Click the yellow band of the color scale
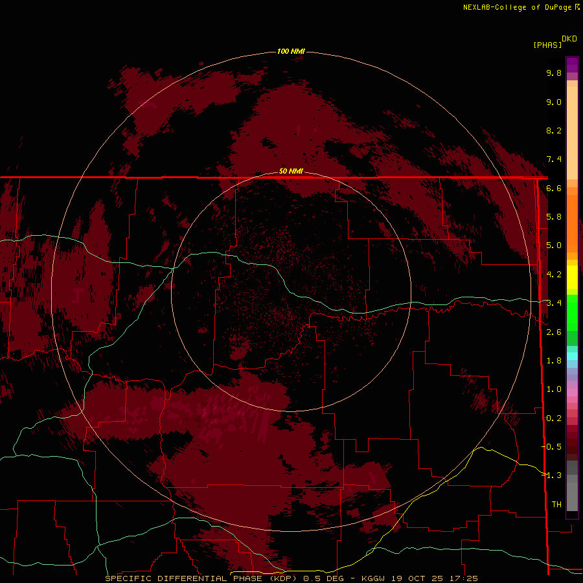 [x=572, y=277]
